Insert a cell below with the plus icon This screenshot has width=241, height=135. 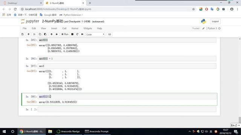click(29, 34)
